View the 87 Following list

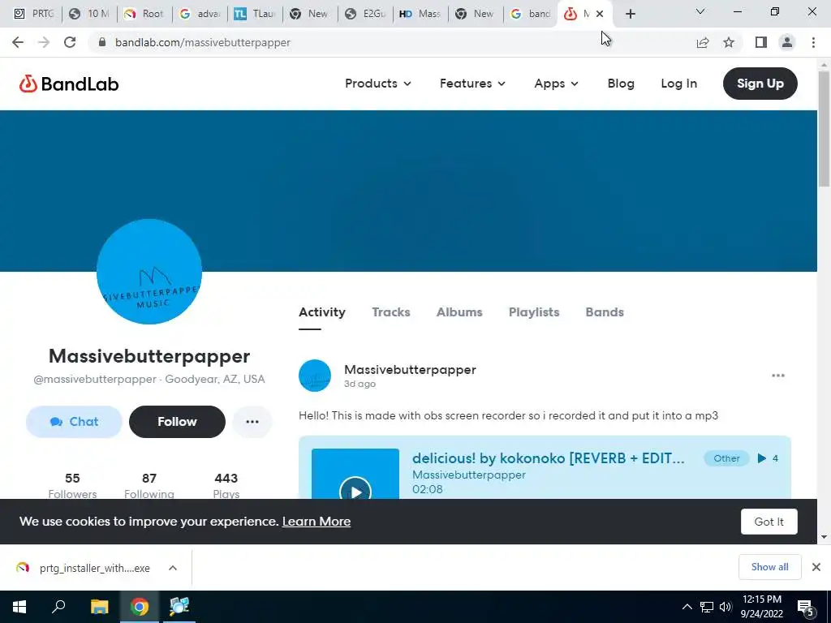click(x=149, y=485)
